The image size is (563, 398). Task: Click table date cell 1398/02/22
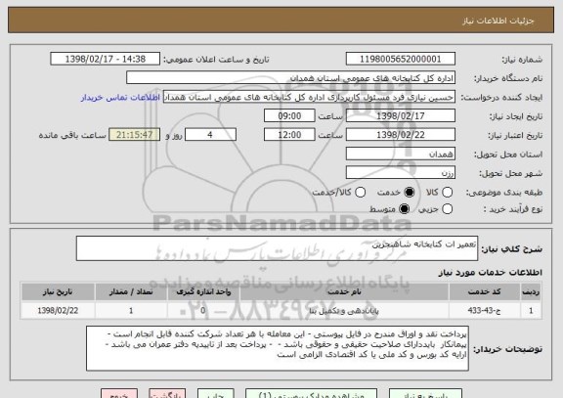[58, 310]
